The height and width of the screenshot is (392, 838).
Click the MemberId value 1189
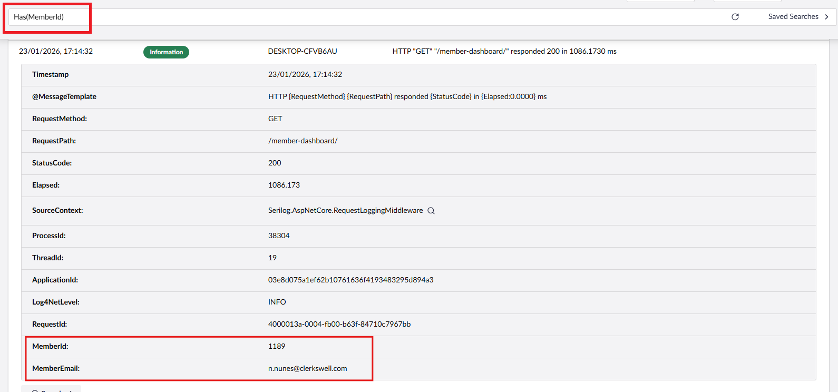(276, 346)
